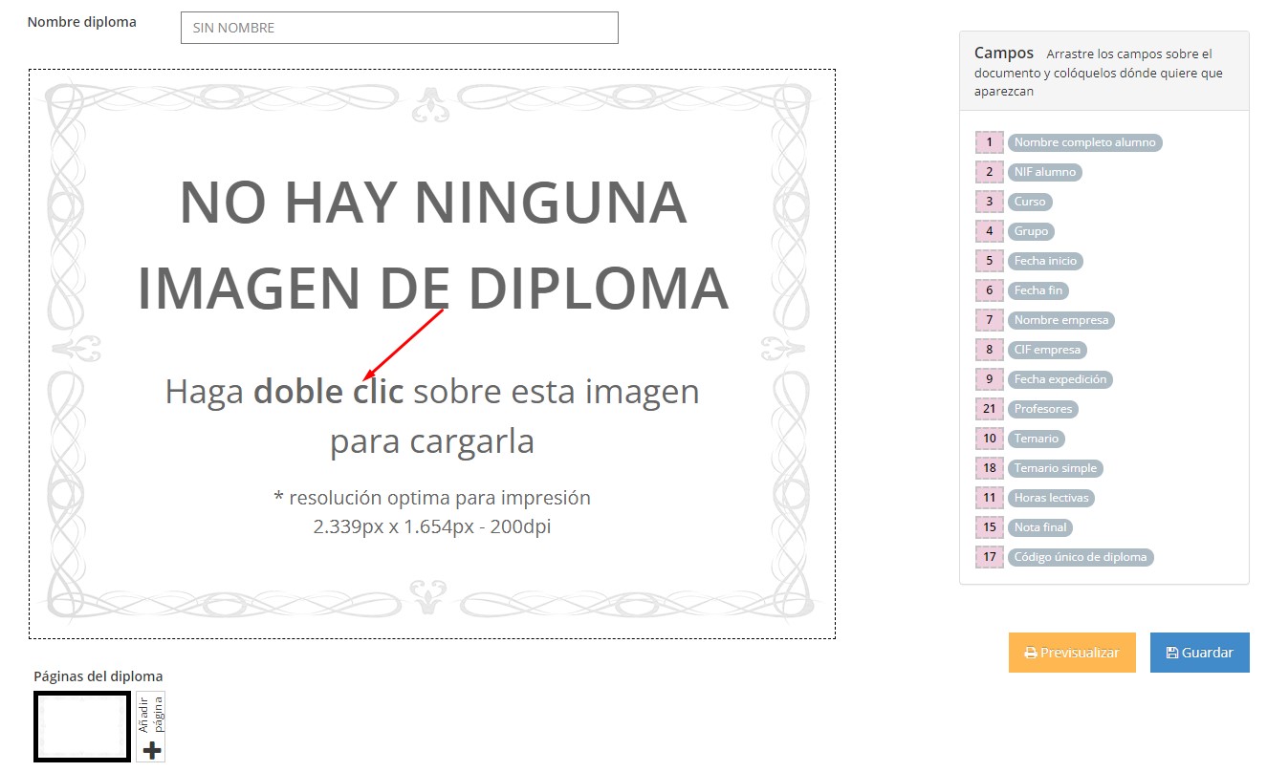
Task: Click the Previsualizar preview button
Action: tap(1072, 653)
